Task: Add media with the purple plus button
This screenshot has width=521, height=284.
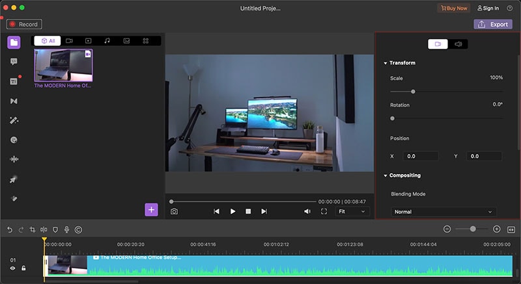Action: (x=151, y=209)
